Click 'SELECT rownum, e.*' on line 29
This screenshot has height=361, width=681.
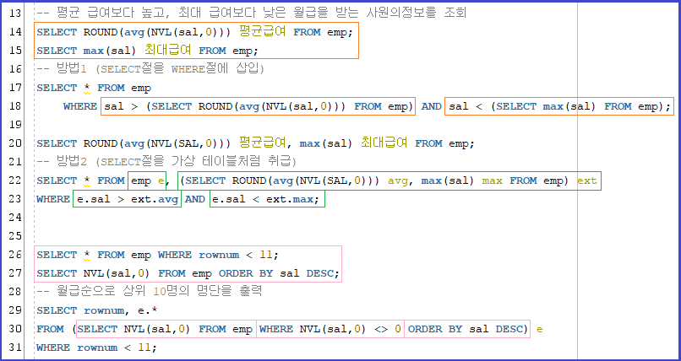[x=97, y=310]
